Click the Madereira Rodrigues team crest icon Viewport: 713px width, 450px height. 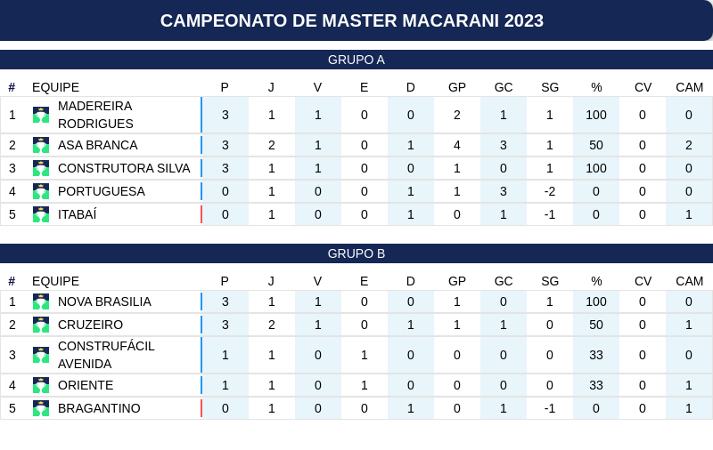41,115
